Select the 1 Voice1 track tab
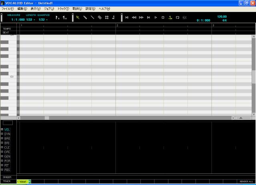 22,181
